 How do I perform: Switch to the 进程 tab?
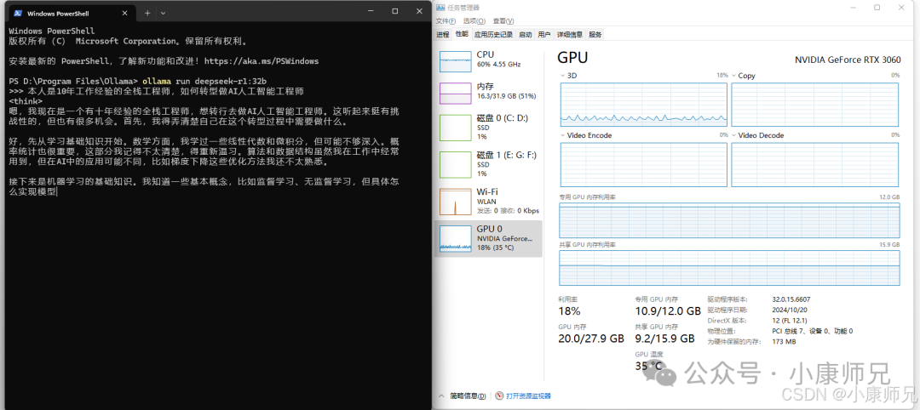pyautogui.click(x=442, y=35)
